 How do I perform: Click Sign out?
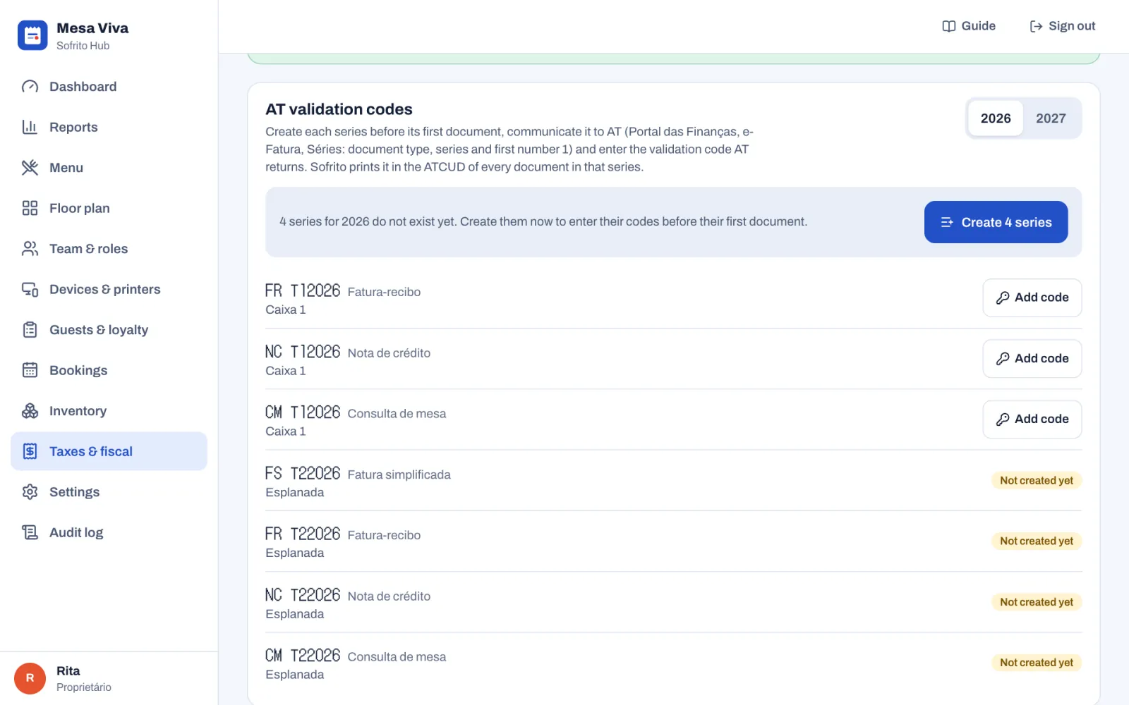pyautogui.click(x=1062, y=26)
